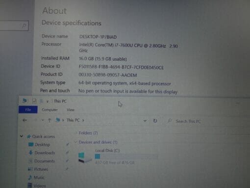Open Pictures in Quick access
The image size is (250, 188).
click(x=41, y=169)
